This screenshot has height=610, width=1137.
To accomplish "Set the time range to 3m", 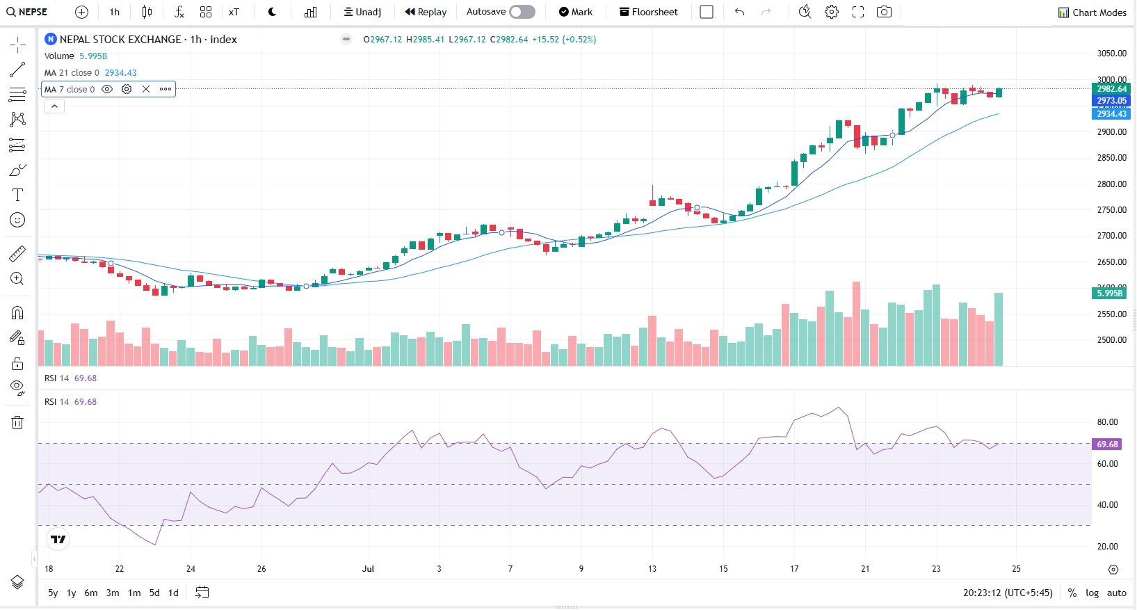I will pyautogui.click(x=113, y=593).
